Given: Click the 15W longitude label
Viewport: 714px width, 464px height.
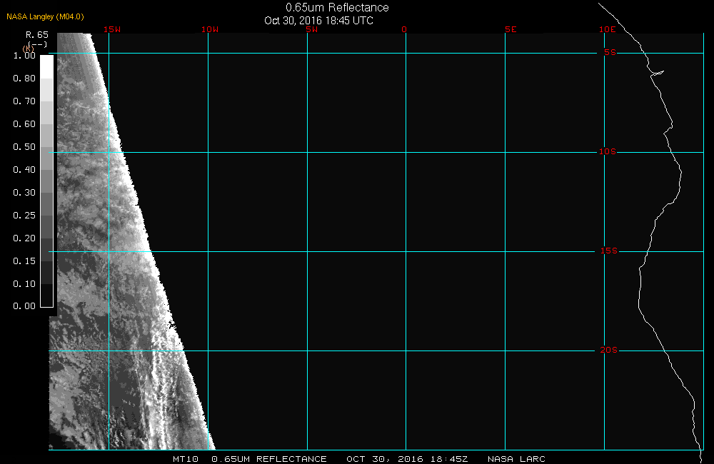Looking at the screenshot, I should (111, 29).
